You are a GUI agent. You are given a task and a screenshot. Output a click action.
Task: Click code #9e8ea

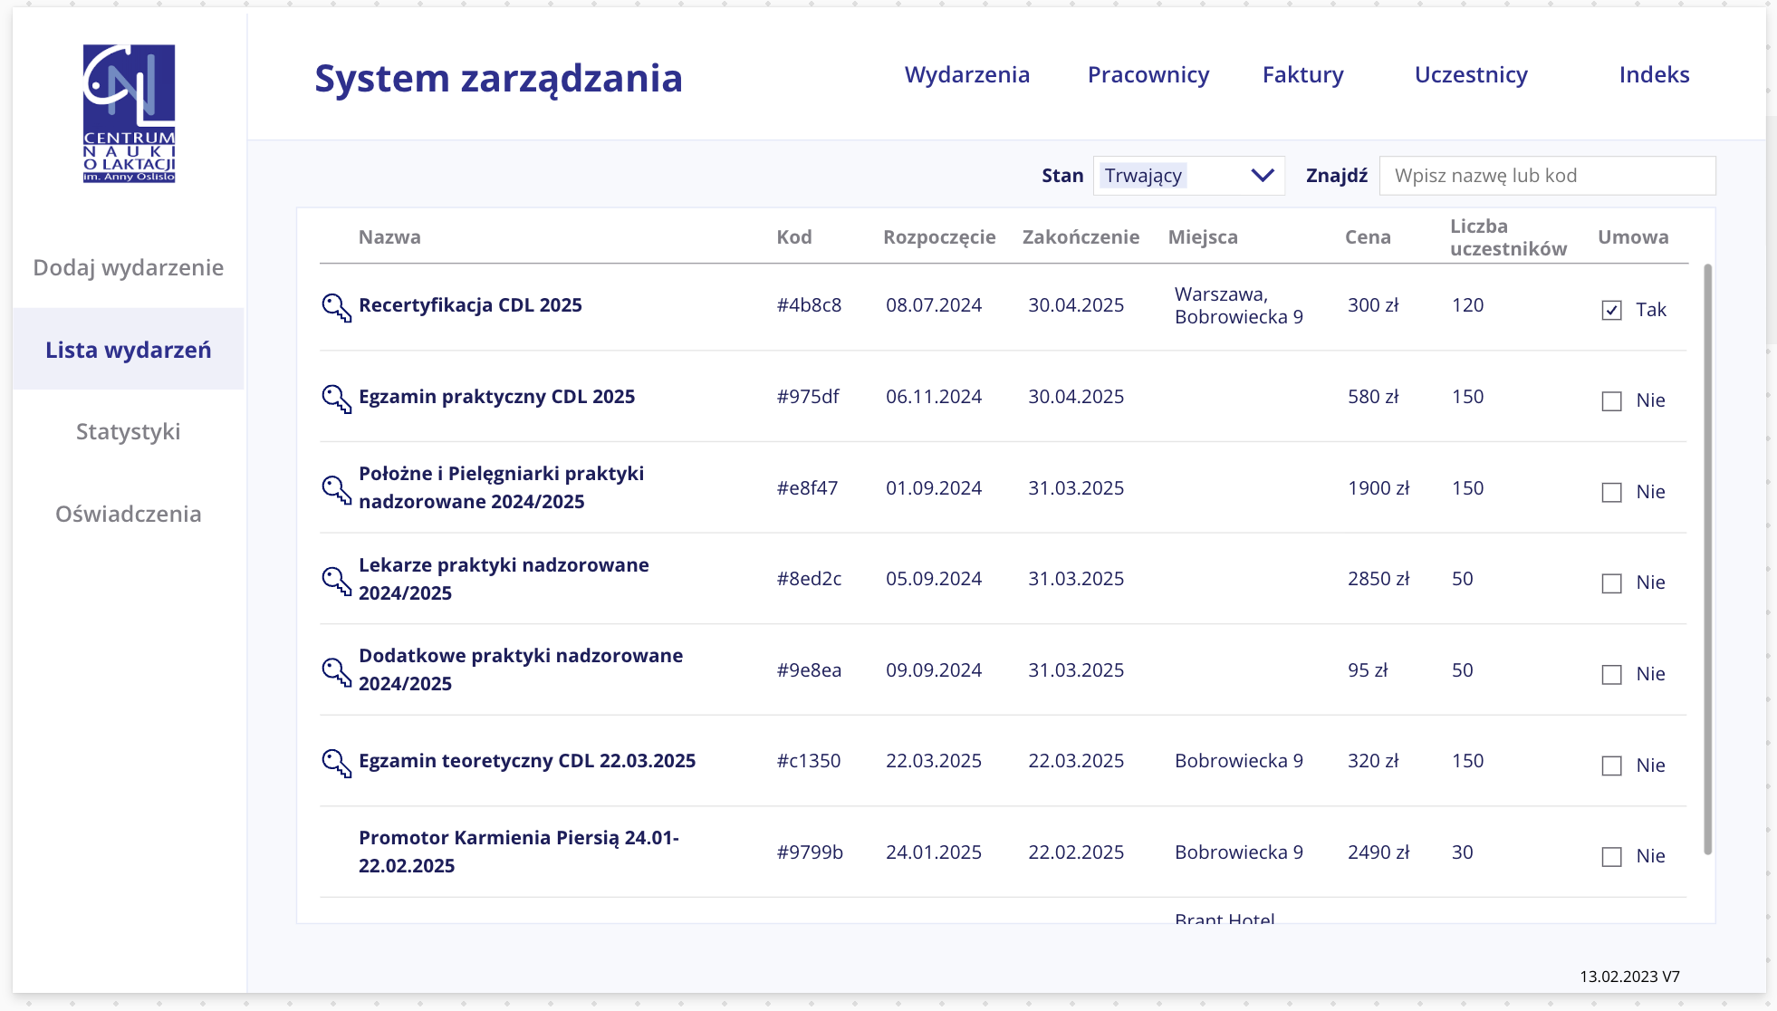809,670
